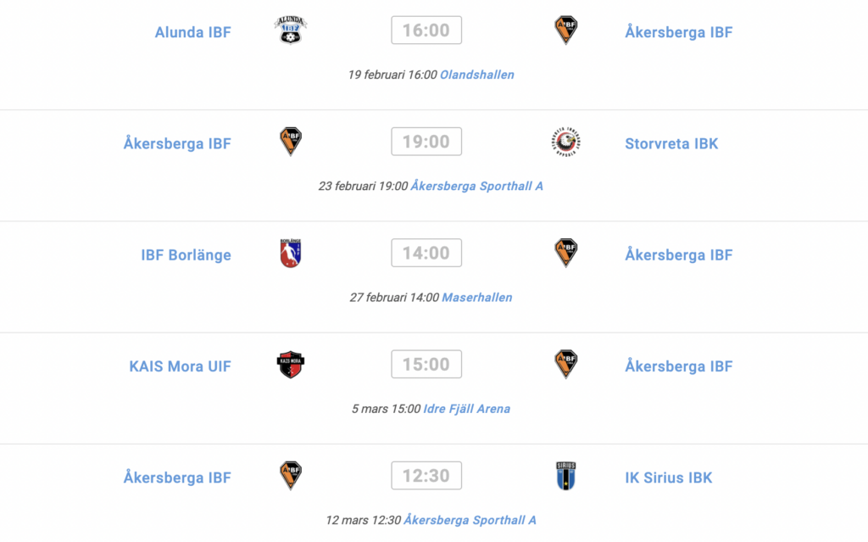Click the IBF Borlänge team logo
868x542 pixels.
291,254
